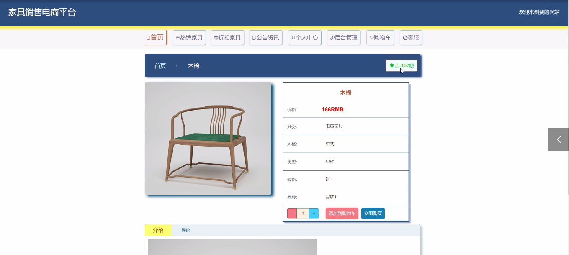
Task: Select the 介绍 introduction tab
Action: (x=158, y=230)
